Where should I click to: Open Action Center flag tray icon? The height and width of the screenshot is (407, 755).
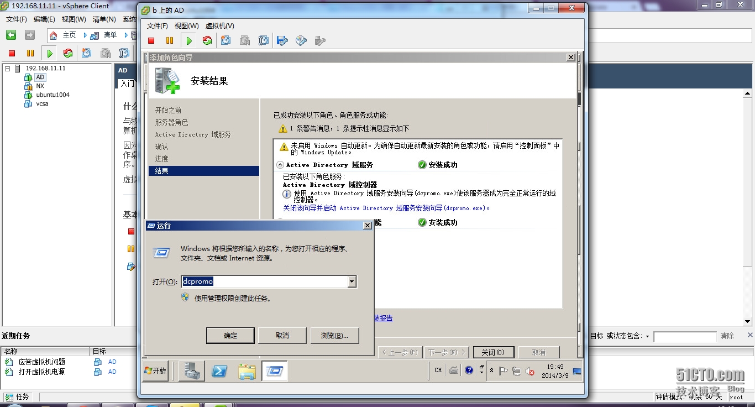[x=504, y=371]
